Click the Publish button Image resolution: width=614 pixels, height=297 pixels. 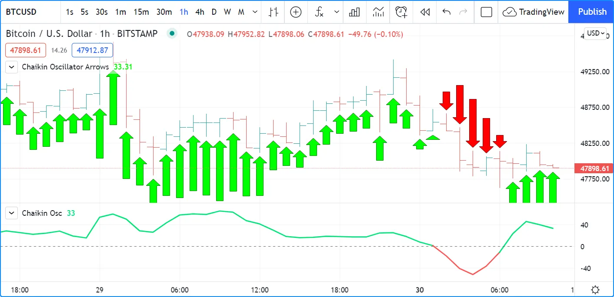[x=592, y=12]
